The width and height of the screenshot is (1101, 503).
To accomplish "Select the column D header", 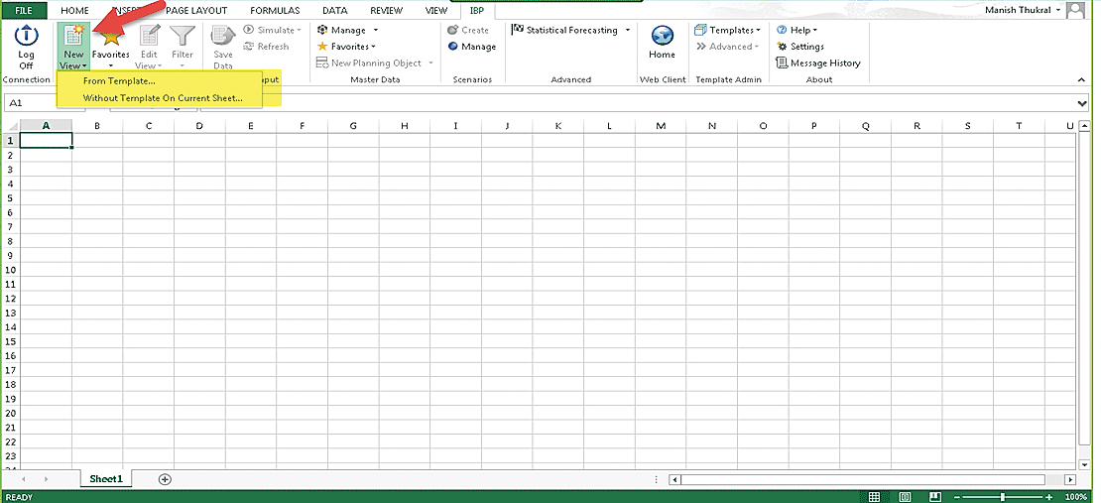I will tap(199, 126).
